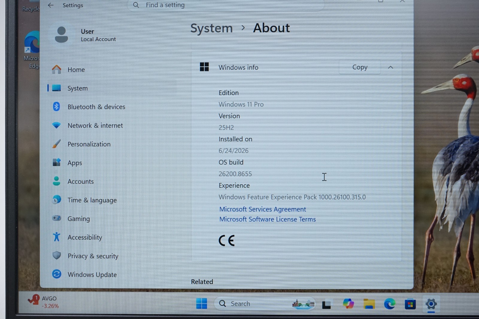Click the Accounts person icon
The image size is (479, 319).
pyautogui.click(x=56, y=181)
